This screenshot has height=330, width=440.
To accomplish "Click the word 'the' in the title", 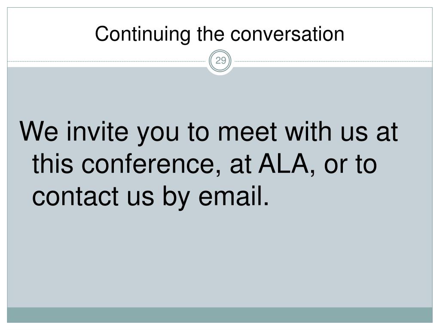I will [x=211, y=34].
